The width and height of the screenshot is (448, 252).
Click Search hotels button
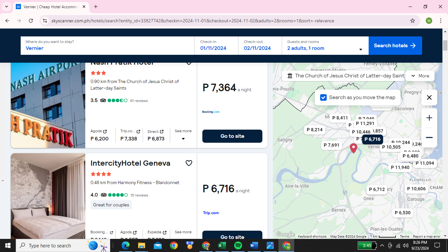pos(395,46)
